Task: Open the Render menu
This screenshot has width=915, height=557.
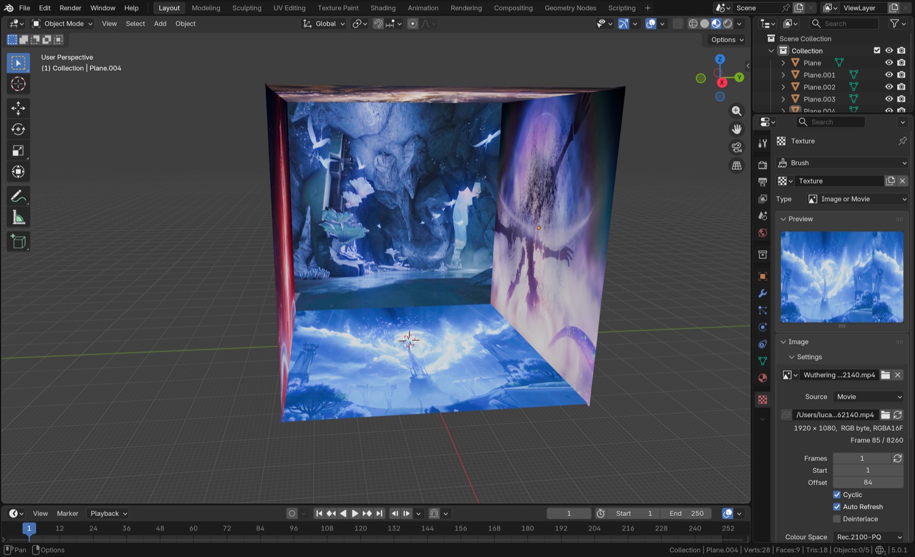Action: click(x=70, y=8)
